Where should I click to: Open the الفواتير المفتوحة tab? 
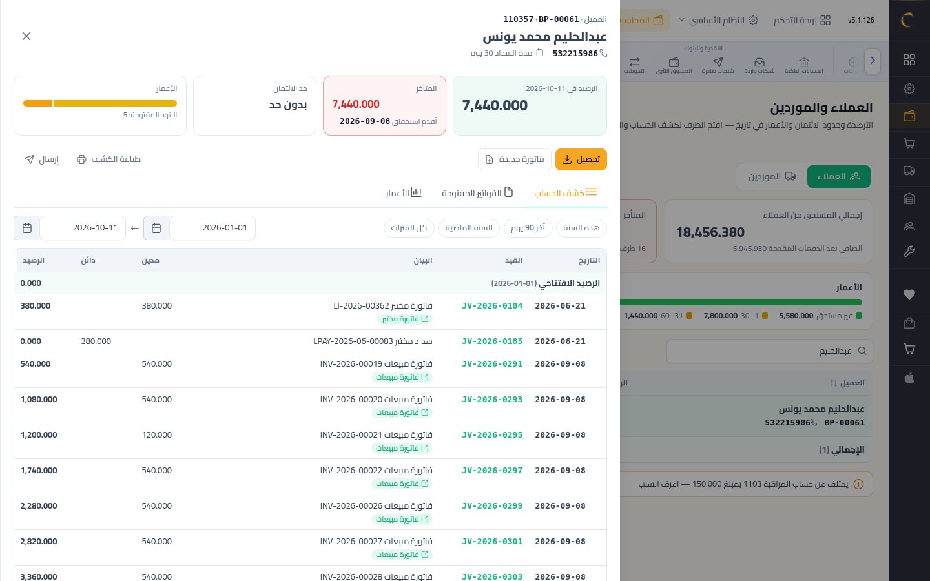(x=477, y=193)
